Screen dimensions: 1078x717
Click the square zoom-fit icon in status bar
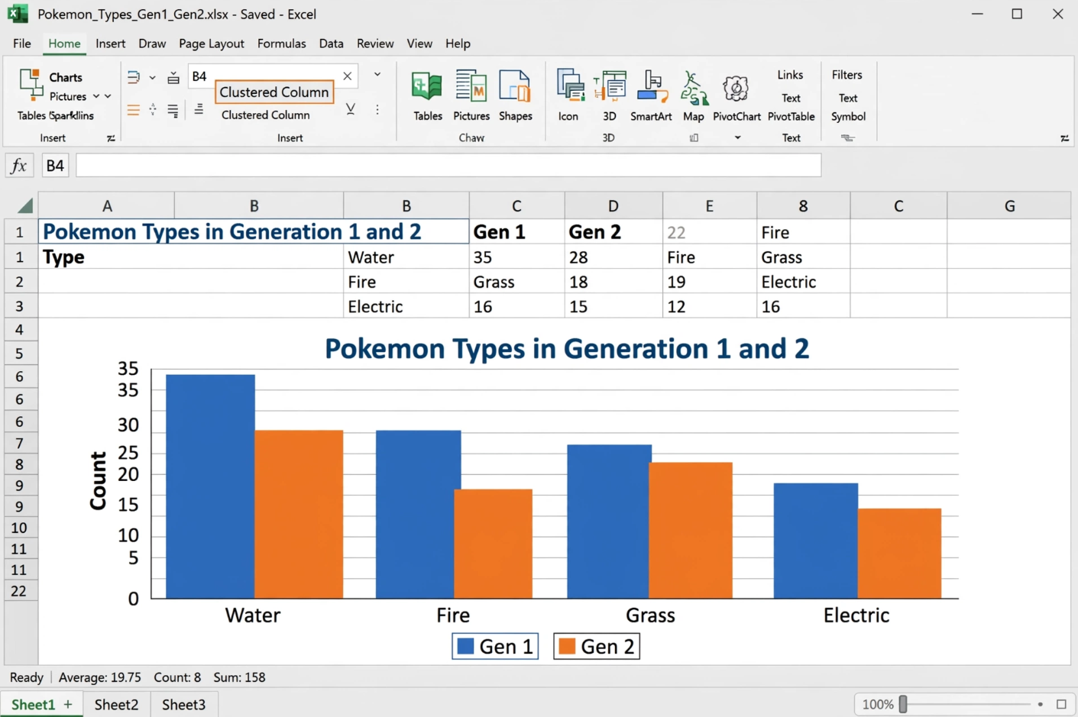pyautogui.click(x=1061, y=704)
